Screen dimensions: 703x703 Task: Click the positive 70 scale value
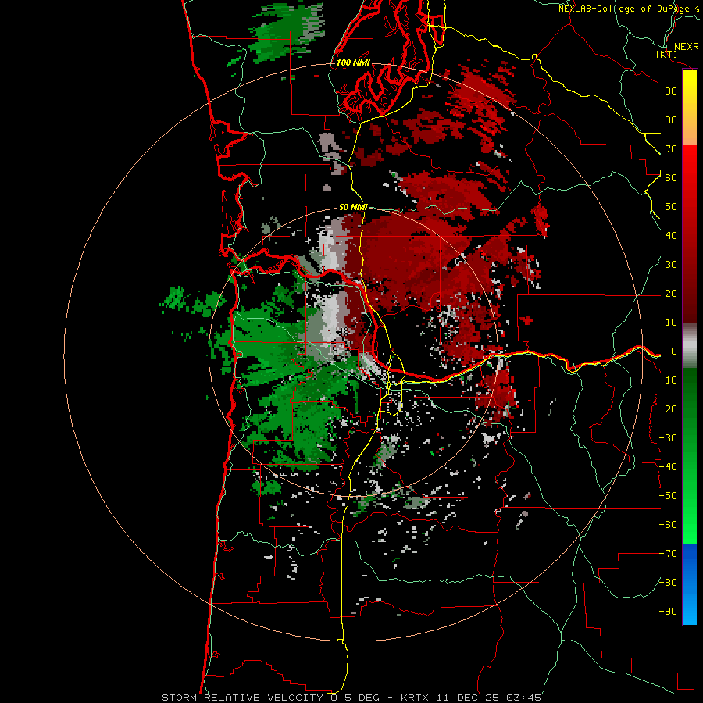pos(671,149)
